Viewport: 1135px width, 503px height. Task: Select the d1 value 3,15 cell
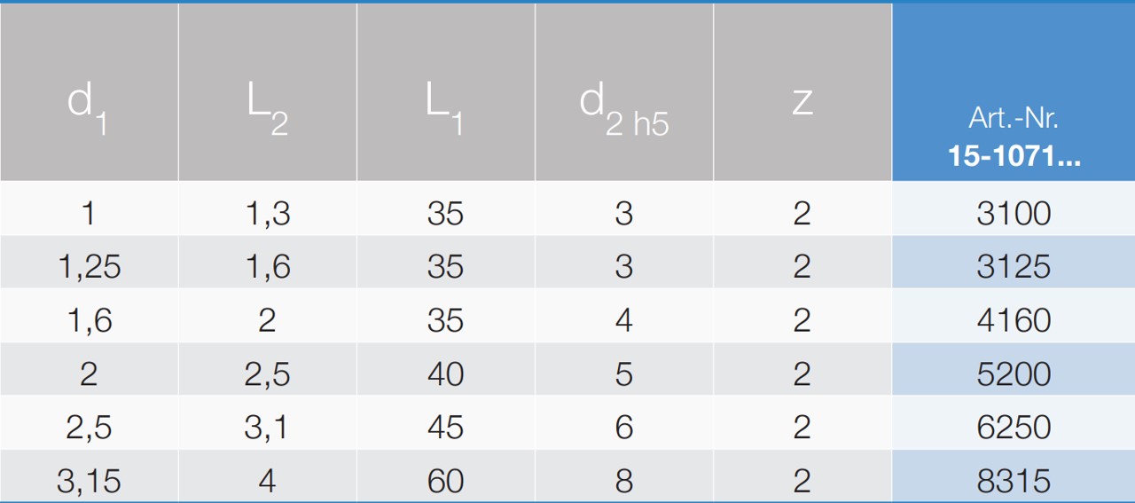[89, 481]
